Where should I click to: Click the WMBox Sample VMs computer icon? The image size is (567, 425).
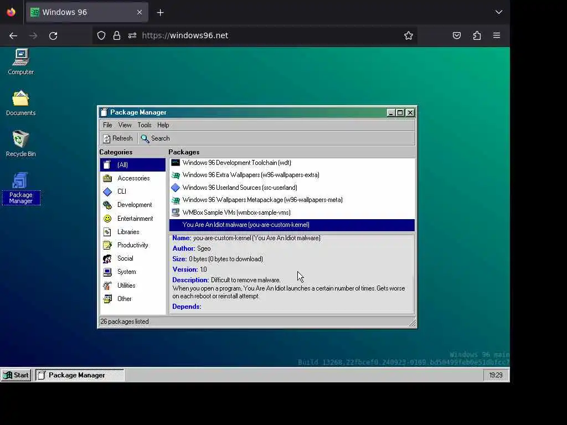coord(176,212)
